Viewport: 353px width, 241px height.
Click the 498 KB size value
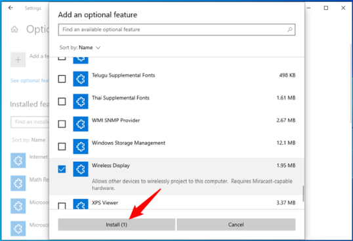click(287, 75)
